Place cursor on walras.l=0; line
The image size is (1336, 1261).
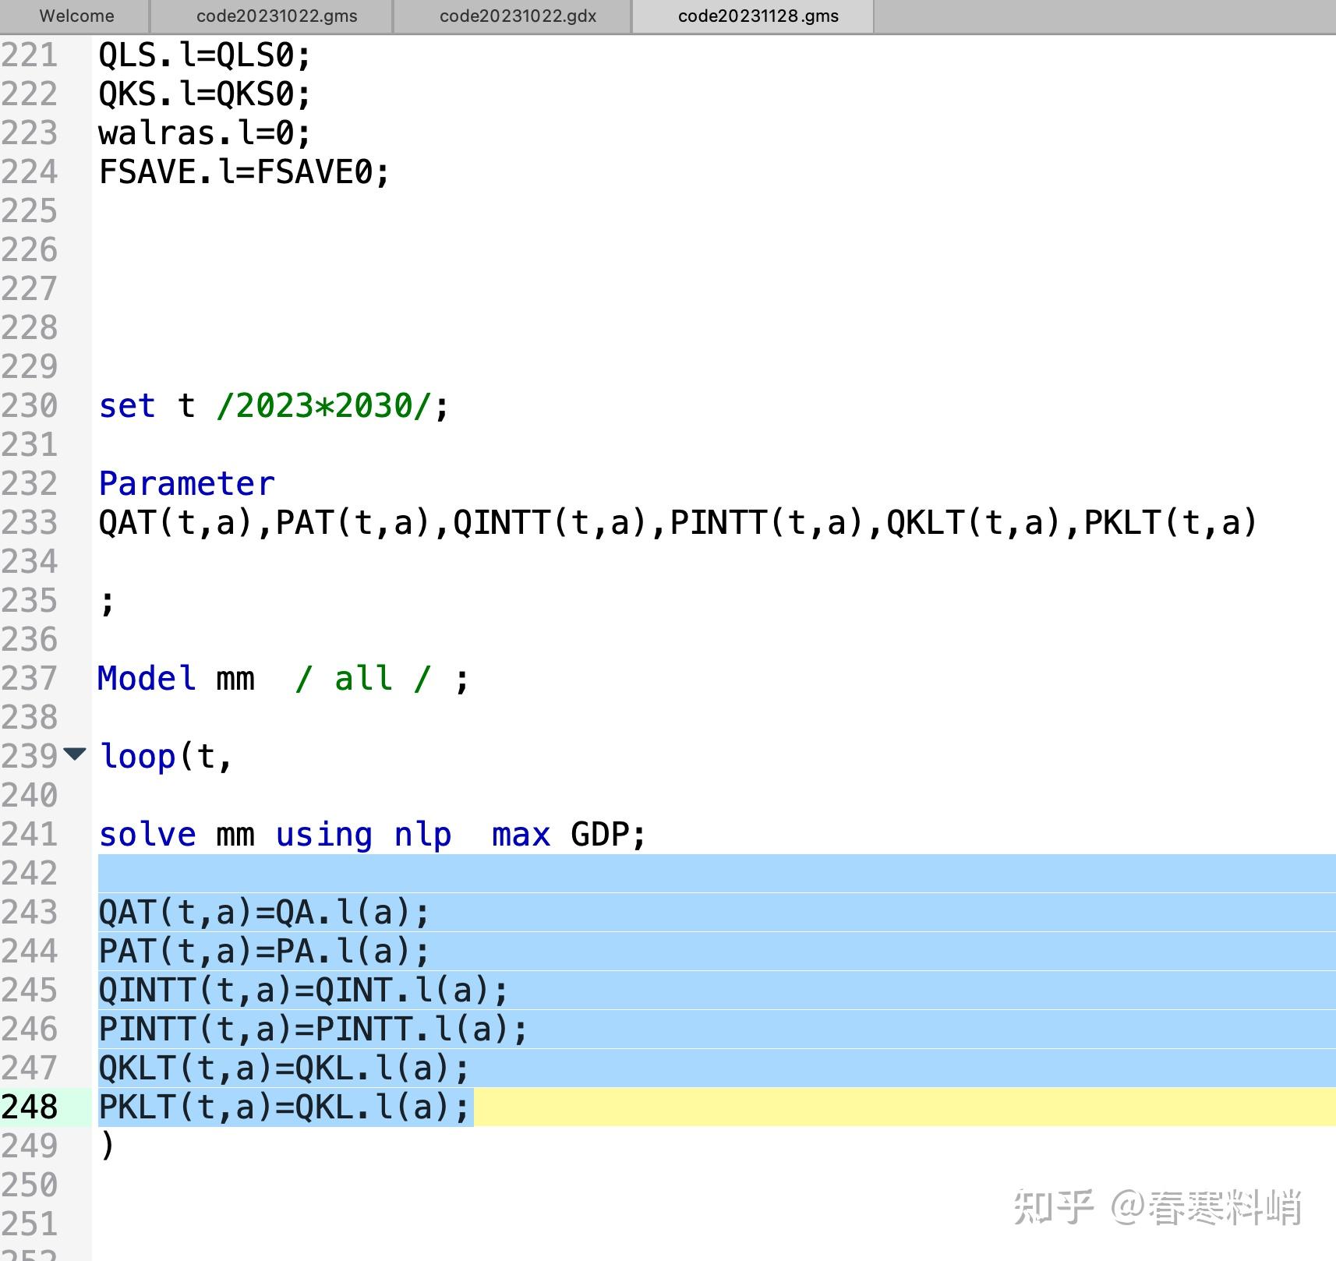[203, 132]
